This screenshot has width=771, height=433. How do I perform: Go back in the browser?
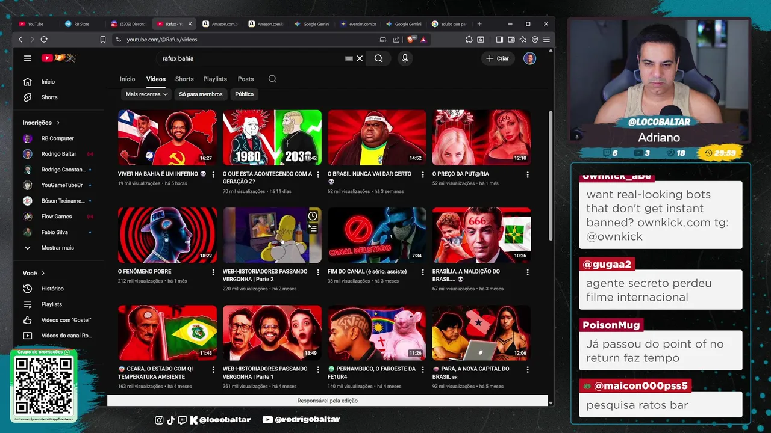[20, 40]
